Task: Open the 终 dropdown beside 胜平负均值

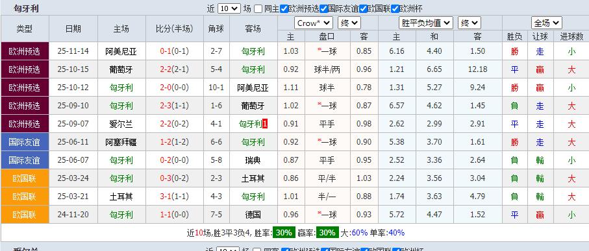Action: (x=470, y=23)
